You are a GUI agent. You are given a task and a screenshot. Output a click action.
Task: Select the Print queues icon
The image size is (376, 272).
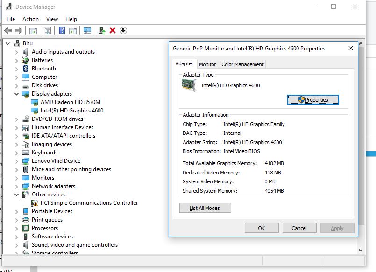26,220
